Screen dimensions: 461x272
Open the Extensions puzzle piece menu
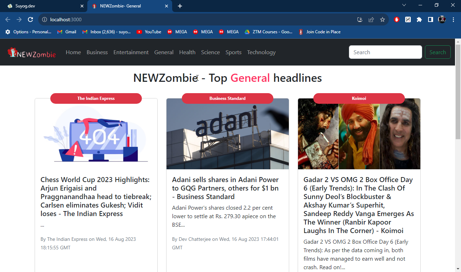click(x=419, y=19)
